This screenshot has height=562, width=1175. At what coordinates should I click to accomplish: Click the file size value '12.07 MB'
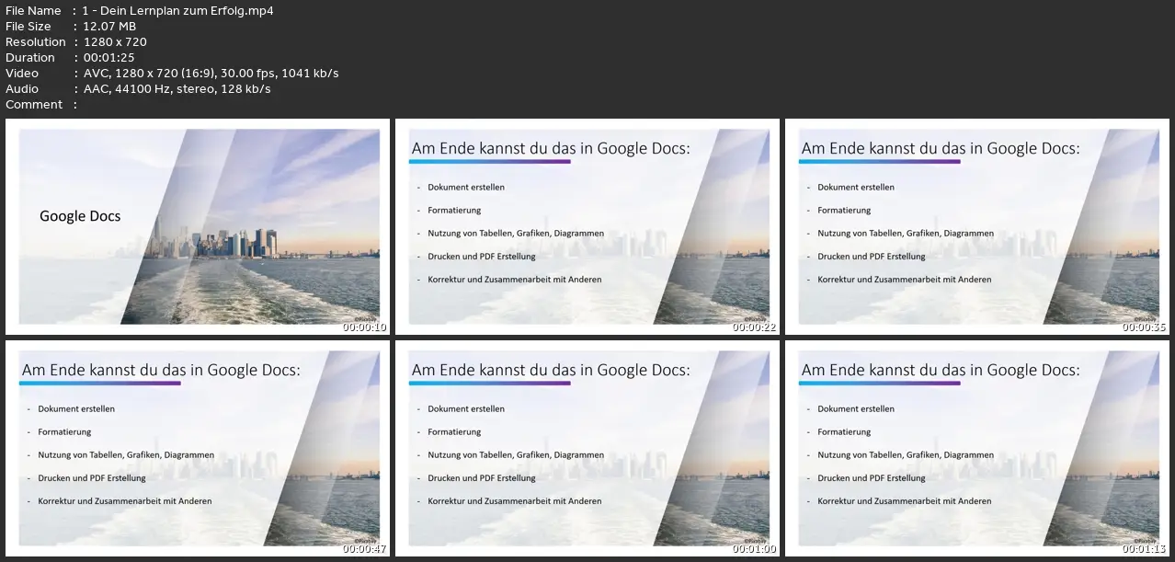pyautogui.click(x=109, y=27)
